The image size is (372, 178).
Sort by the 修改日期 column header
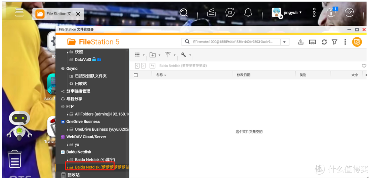(x=244, y=75)
